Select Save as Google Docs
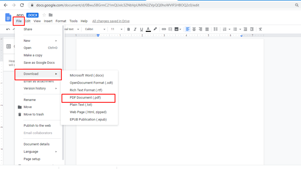Viewport: 301px width, 169px height. (39, 63)
